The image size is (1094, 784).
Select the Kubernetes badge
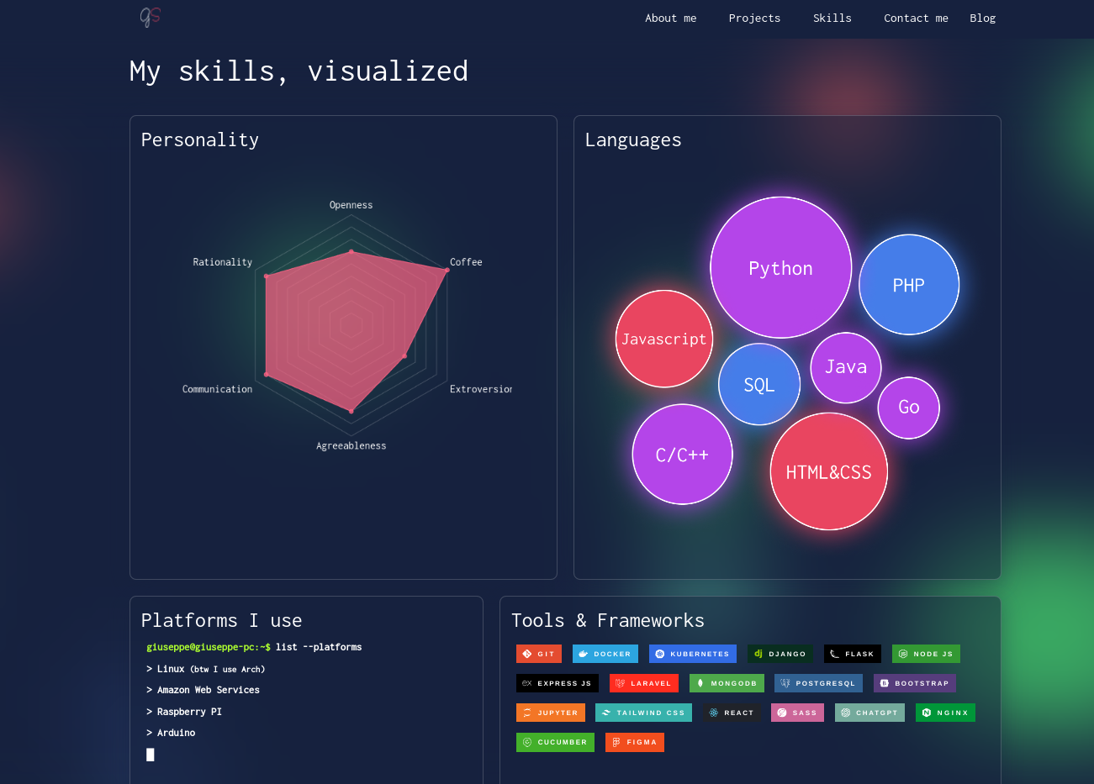(692, 654)
